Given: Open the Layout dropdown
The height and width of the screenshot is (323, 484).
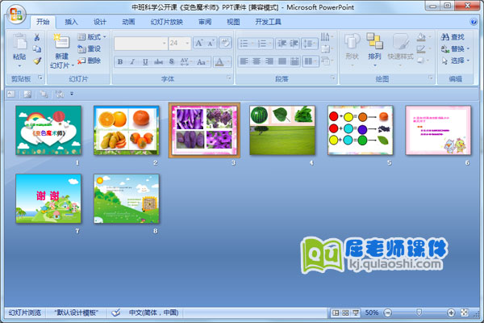Looking at the screenshot, I should tap(92, 37).
